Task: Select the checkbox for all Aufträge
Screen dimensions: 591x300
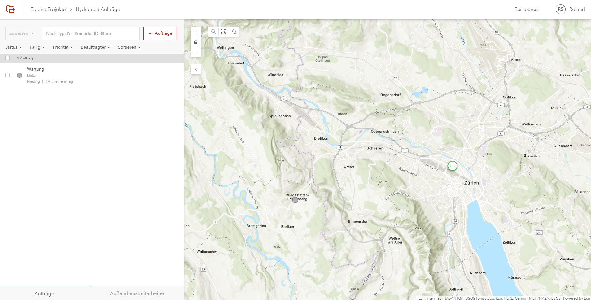Action: coord(7,58)
